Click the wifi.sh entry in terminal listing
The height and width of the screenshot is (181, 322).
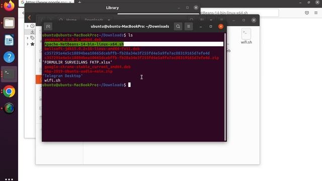pos(52,80)
